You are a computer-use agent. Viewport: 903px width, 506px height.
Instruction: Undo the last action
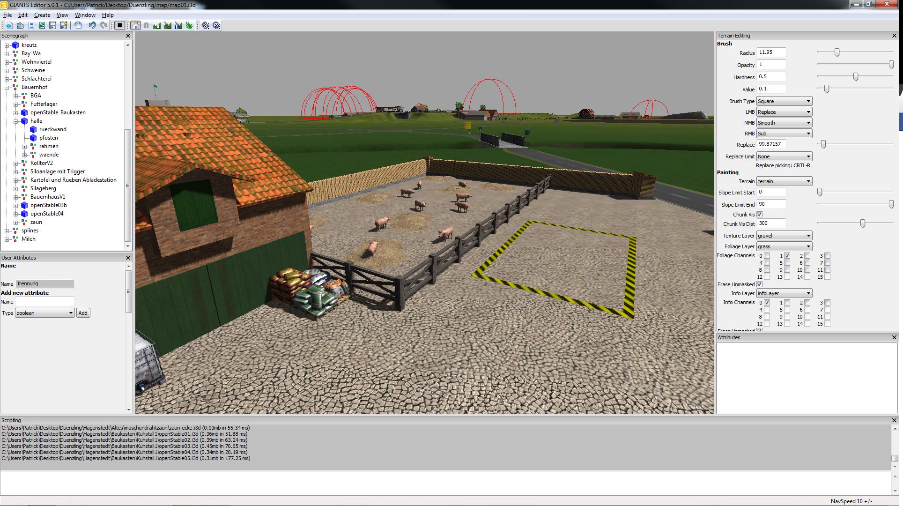92,25
